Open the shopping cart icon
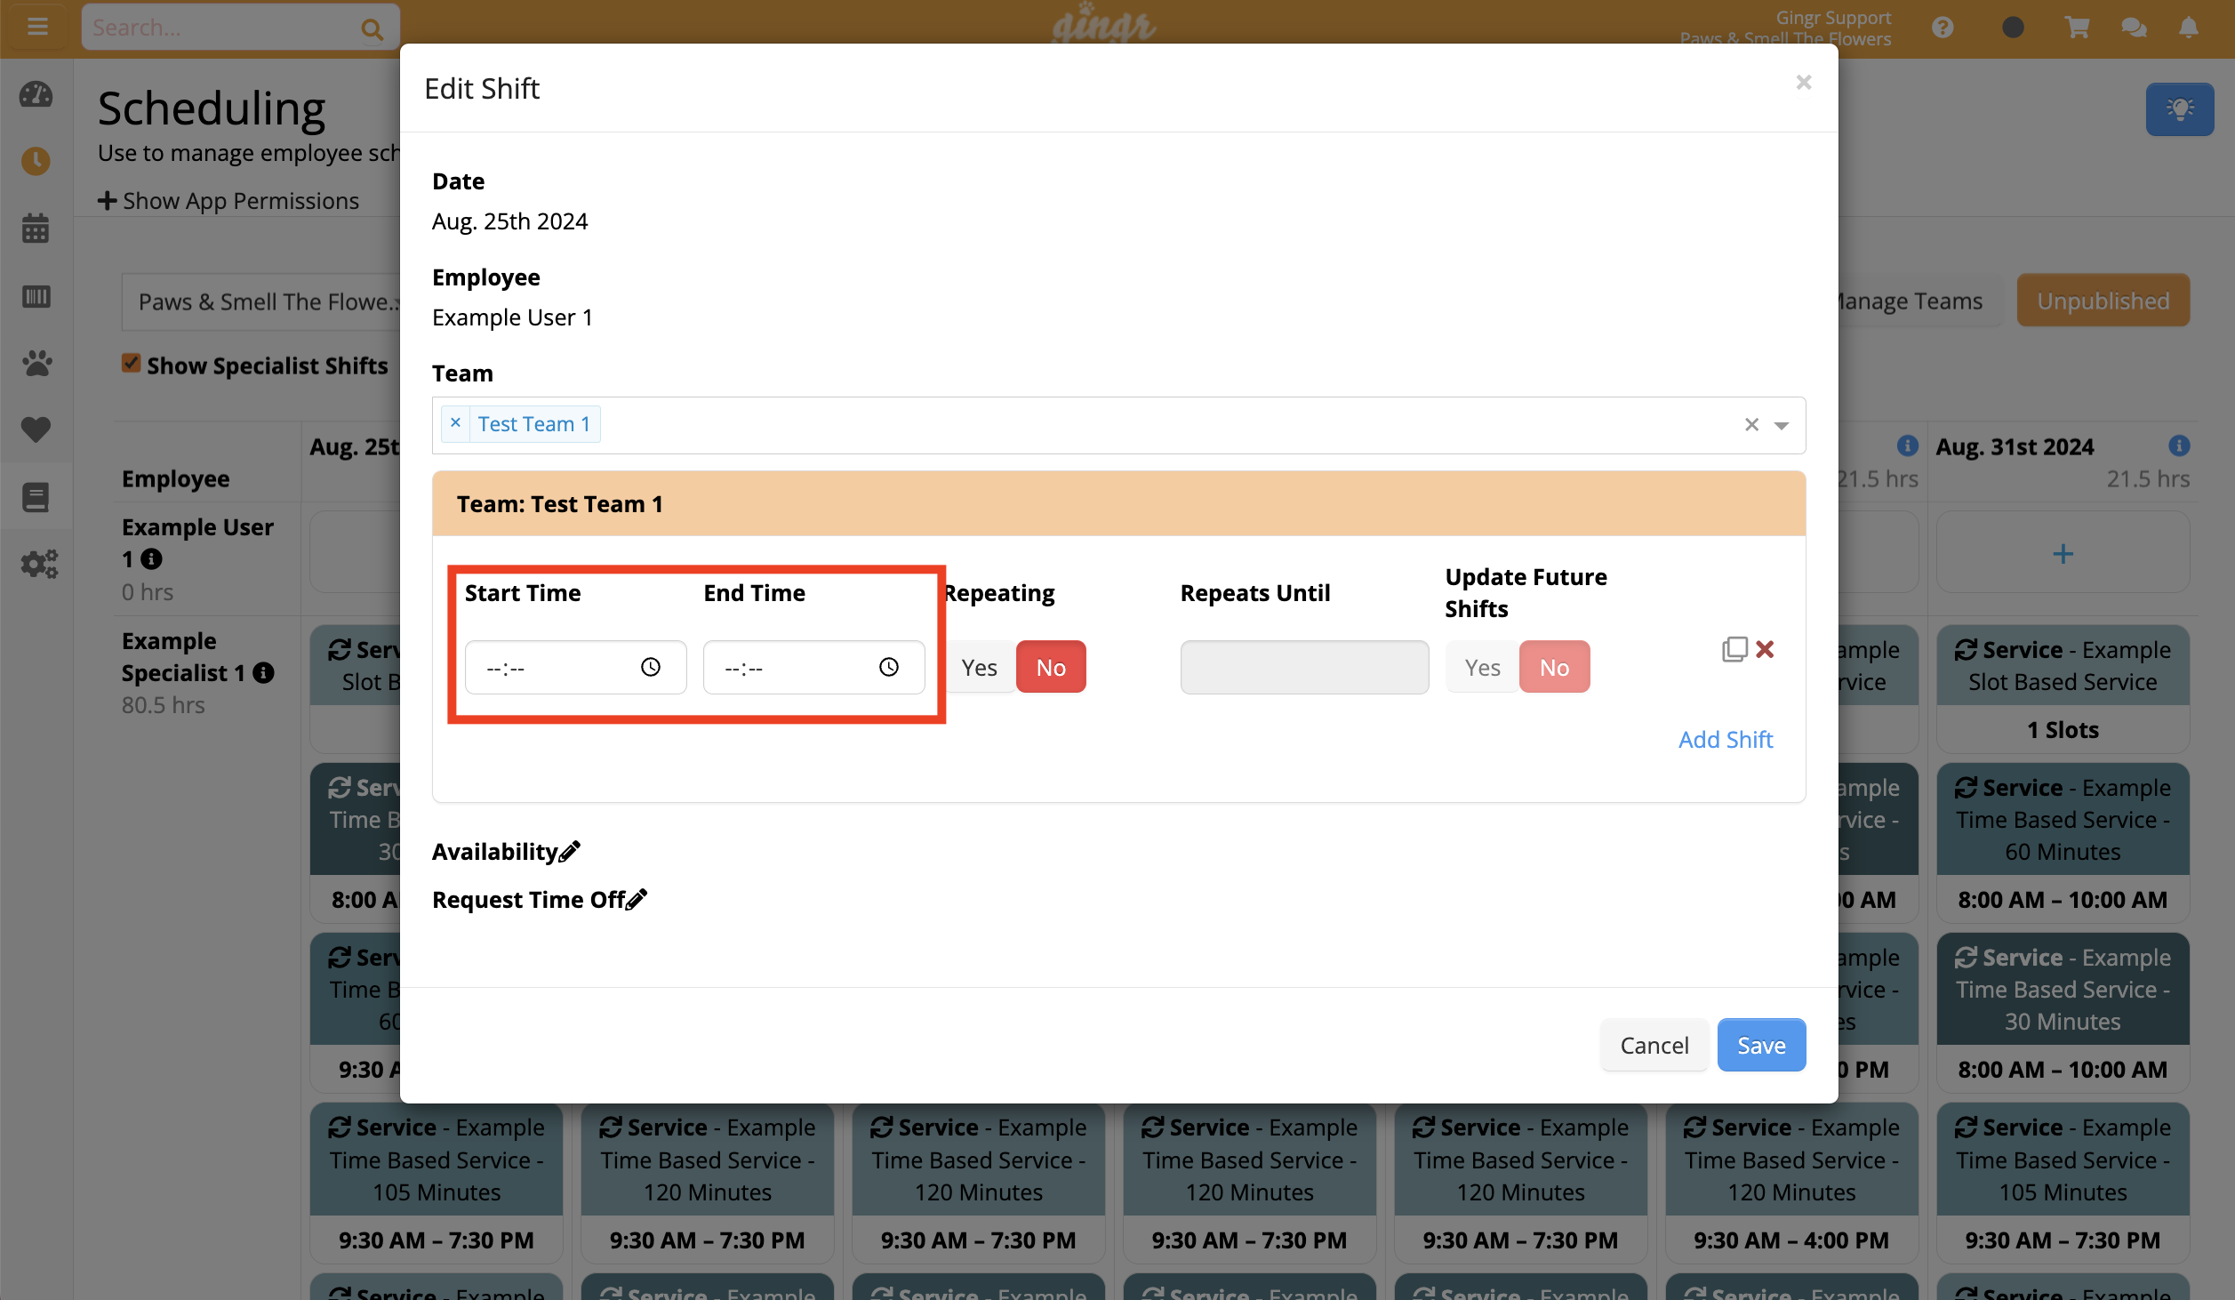This screenshot has width=2235, height=1300. [2077, 28]
